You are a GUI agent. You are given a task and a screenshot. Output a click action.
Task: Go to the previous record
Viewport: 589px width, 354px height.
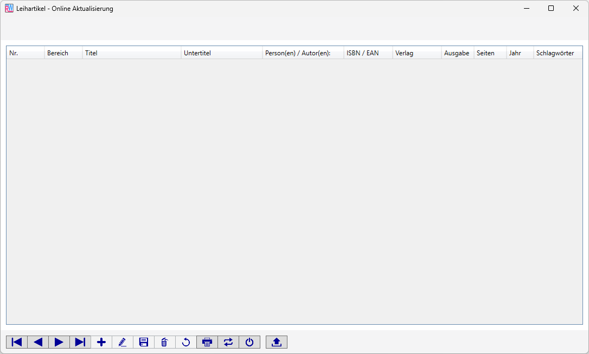pos(38,342)
